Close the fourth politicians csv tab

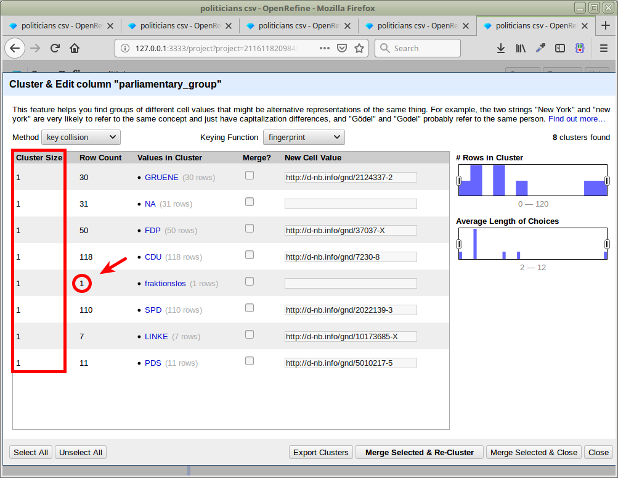coord(466,26)
